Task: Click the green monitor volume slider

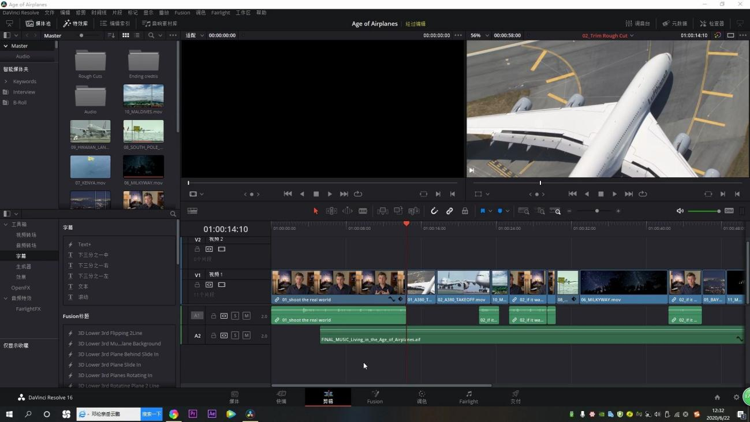Action: pos(704,211)
